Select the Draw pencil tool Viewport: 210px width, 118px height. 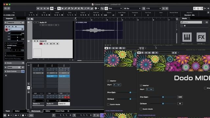tap(66, 9)
